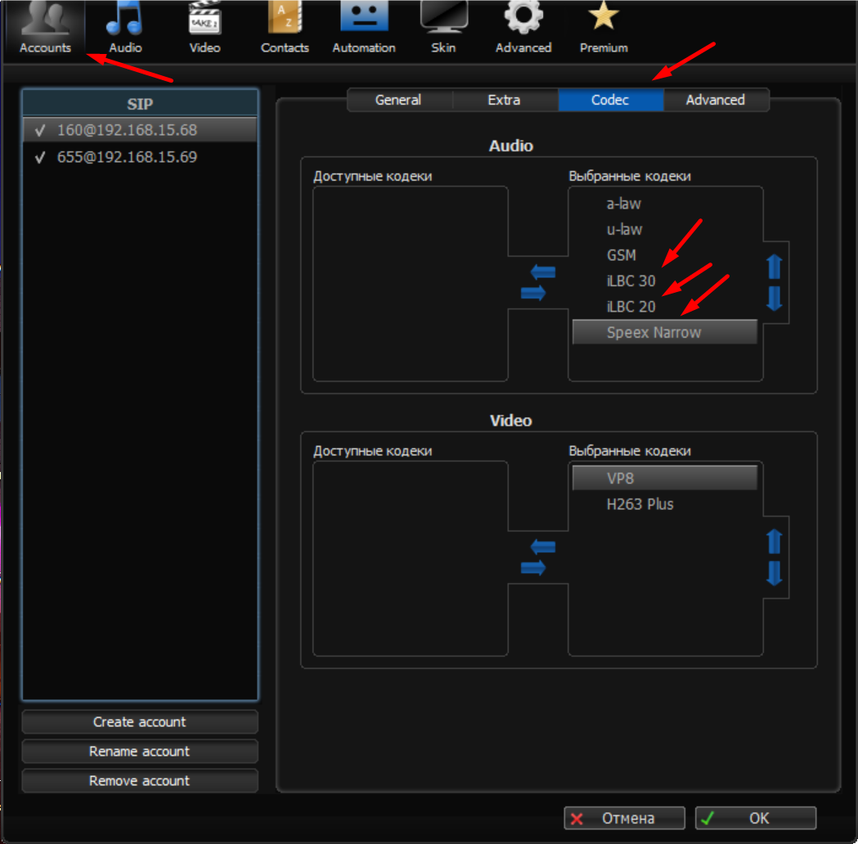Screen dimensions: 858x844
Task: Open the Accounts settings section
Action: tap(45, 27)
